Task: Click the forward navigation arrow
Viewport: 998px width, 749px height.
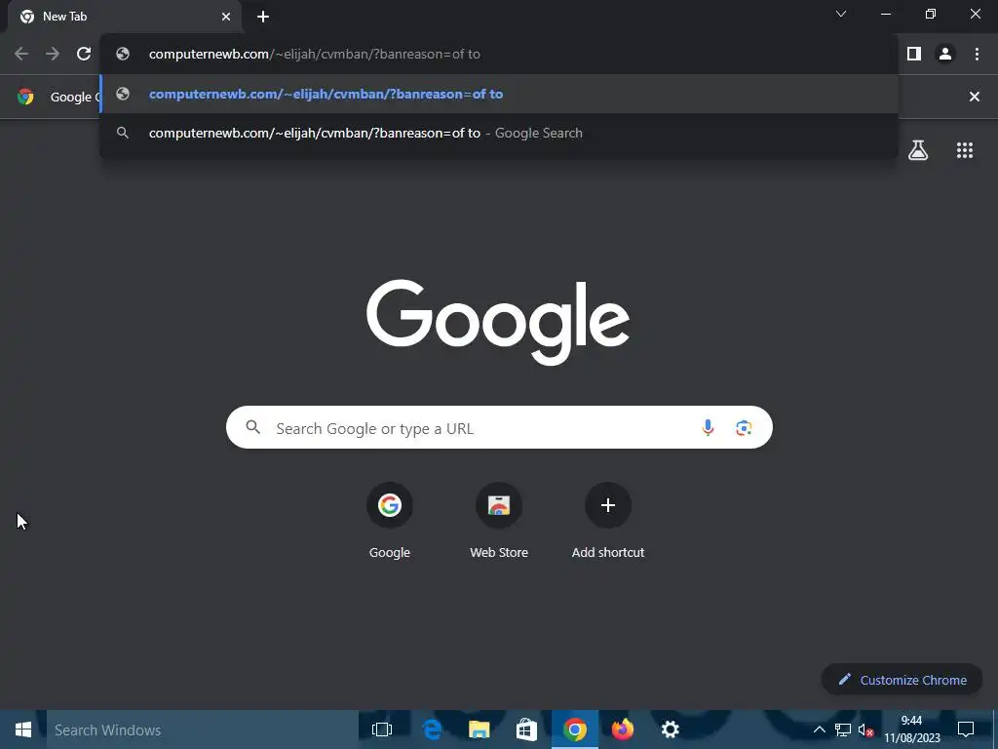Action: (53, 55)
